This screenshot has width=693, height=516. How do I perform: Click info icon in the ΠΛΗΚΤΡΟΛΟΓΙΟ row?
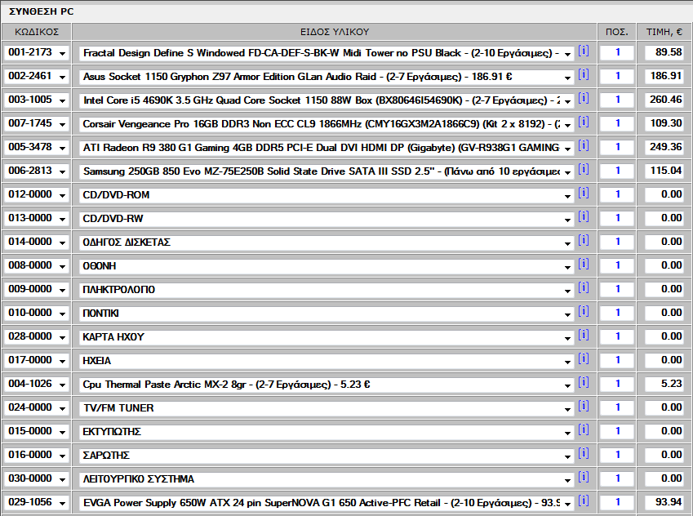[584, 288]
